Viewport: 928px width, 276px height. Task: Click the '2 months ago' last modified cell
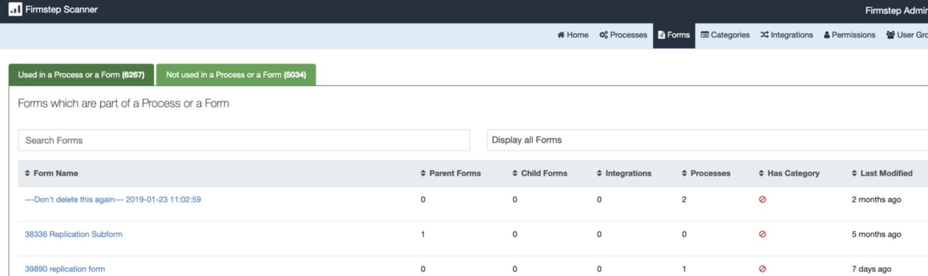coord(876,200)
